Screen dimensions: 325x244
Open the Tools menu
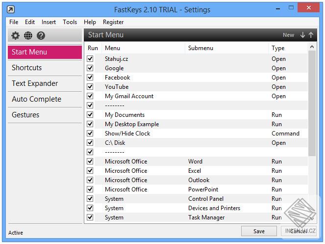click(70, 22)
